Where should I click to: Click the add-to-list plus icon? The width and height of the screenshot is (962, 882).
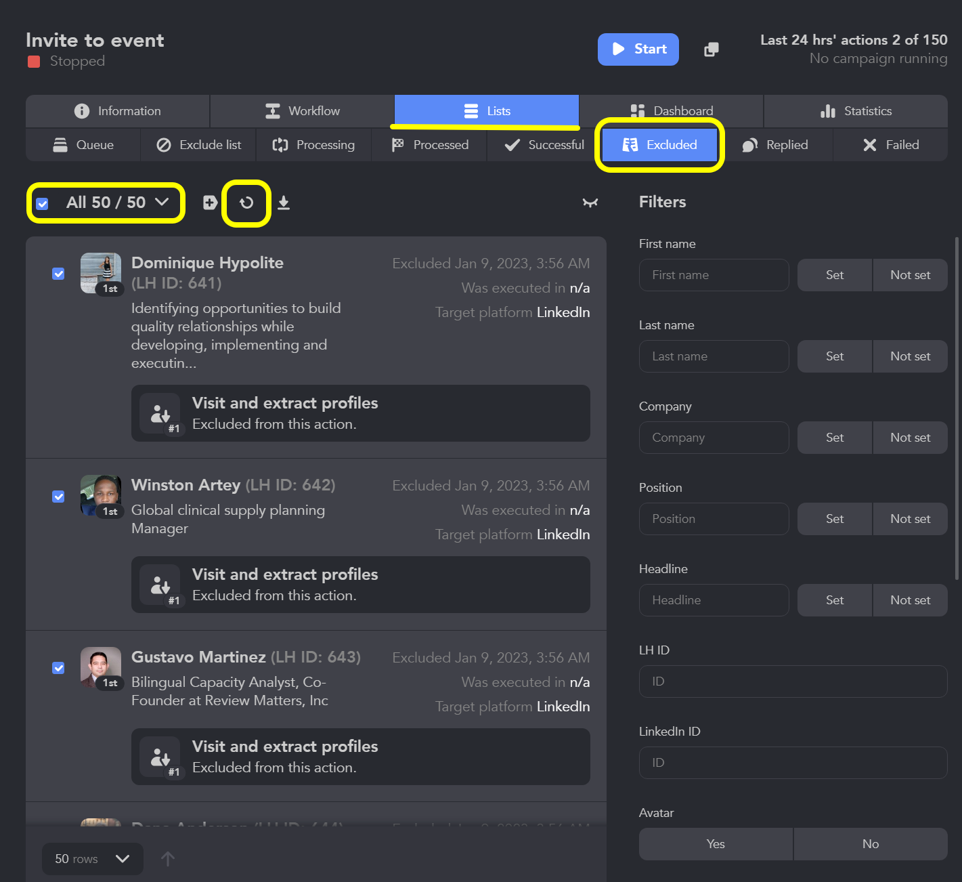pyautogui.click(x=210, y=203)
